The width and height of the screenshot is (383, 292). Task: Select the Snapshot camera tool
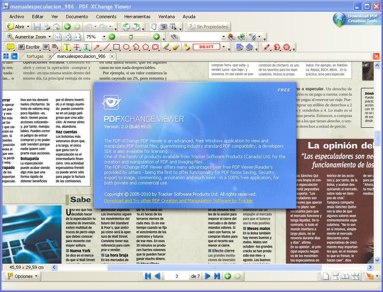(164, 27)
